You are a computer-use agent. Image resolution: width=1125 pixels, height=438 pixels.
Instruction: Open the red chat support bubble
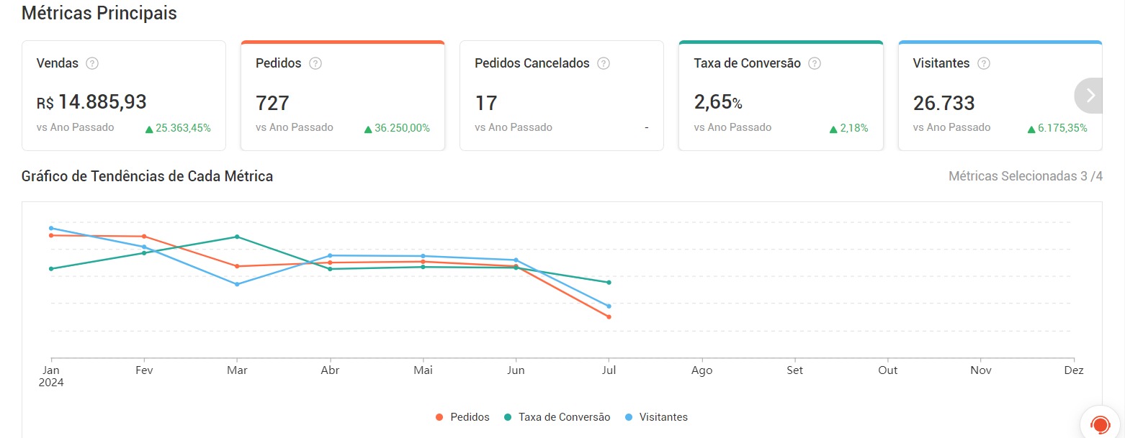(1100, 424)
